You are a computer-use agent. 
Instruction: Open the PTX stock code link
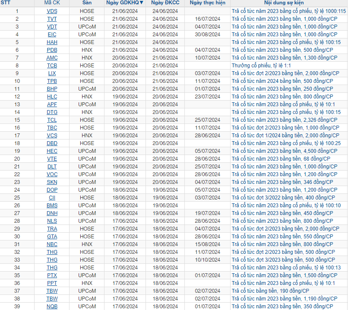coord(52,275)
